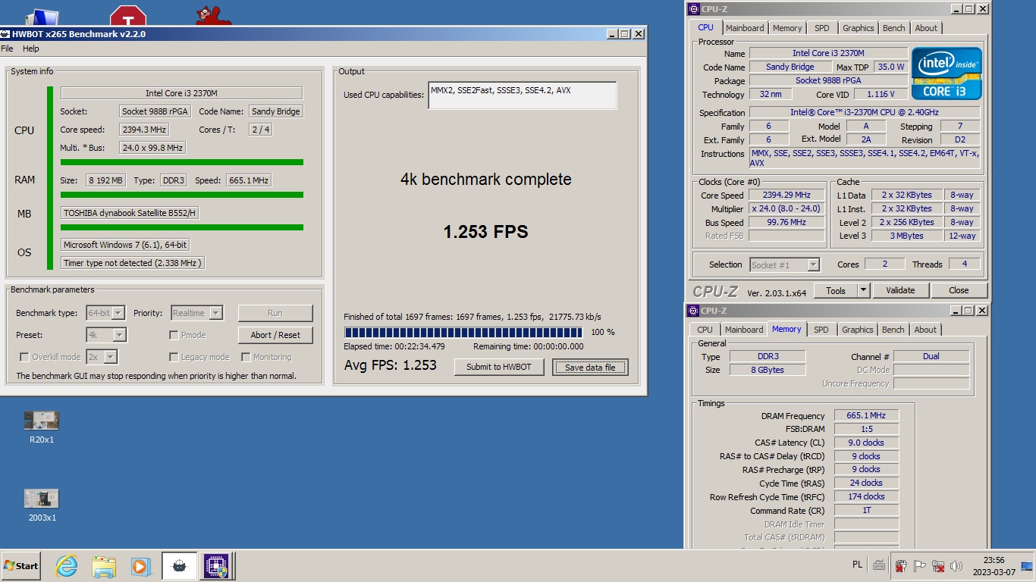1036x582 pixels.
Task: Launch Internet Explorer from the taskbar
Action: point(67,565)
